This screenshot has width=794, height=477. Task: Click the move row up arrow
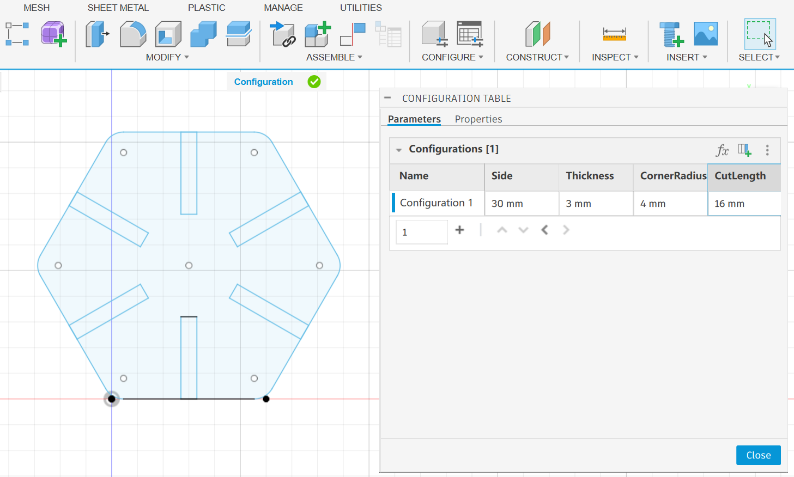[502, 230]
